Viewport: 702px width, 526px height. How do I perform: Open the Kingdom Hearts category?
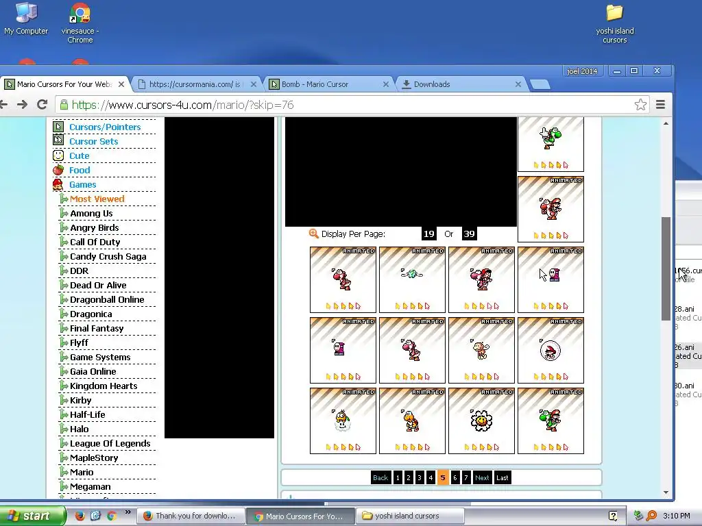pyautogui.click(x=104, y=386)
